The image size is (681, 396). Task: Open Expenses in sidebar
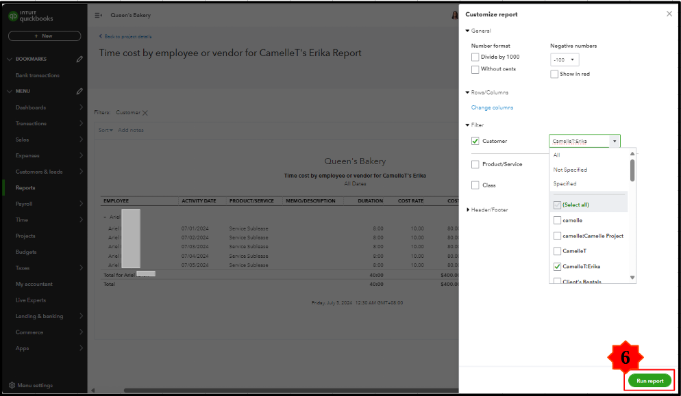[x=27, y=156]
